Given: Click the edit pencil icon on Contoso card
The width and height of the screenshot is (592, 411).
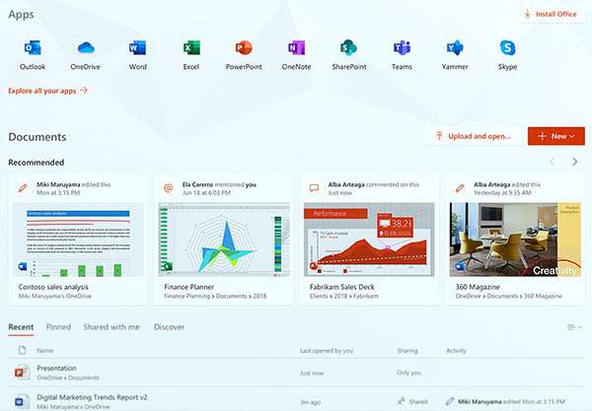Looking at the screenshot, I should coord(23,188).
